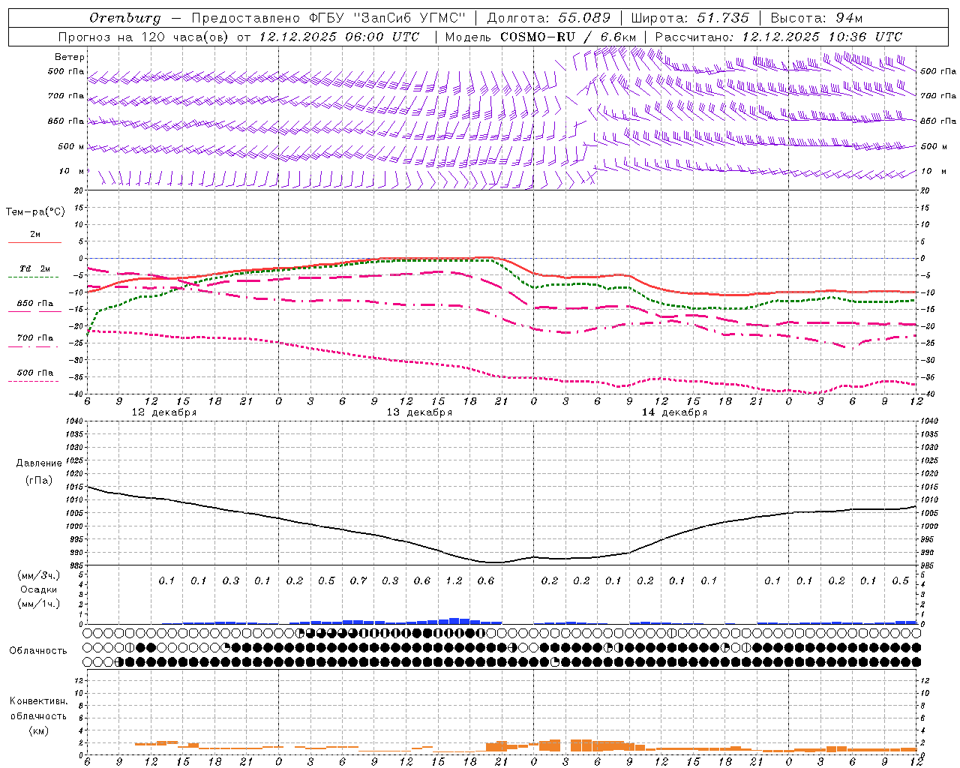Click the 'Высота: 94м' header field
The width and height of the screenshot is (960, 768).
pos(815,18)
